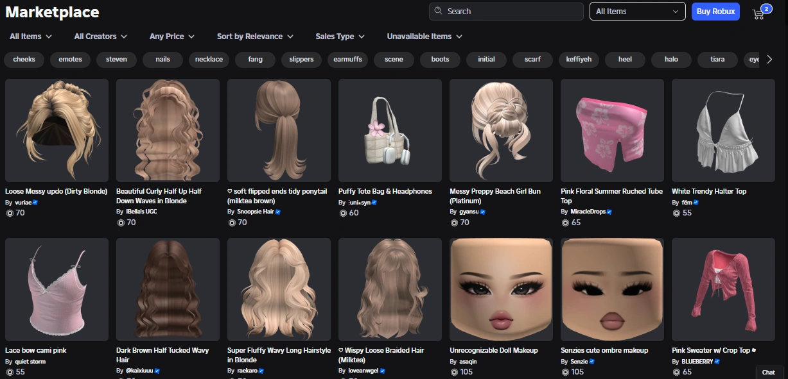Choose the tiara chip
788x379 pixels.
click(718, 60)
